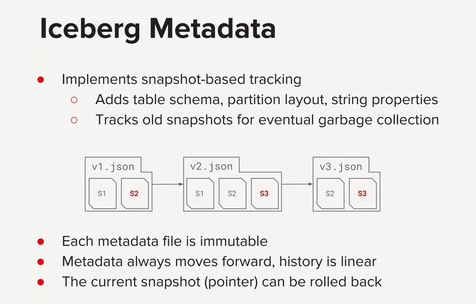The width and height of the screenshot is (476, 304).
Task: Click the S1 snapshot icon in v2.json
Action: (200, 193)
